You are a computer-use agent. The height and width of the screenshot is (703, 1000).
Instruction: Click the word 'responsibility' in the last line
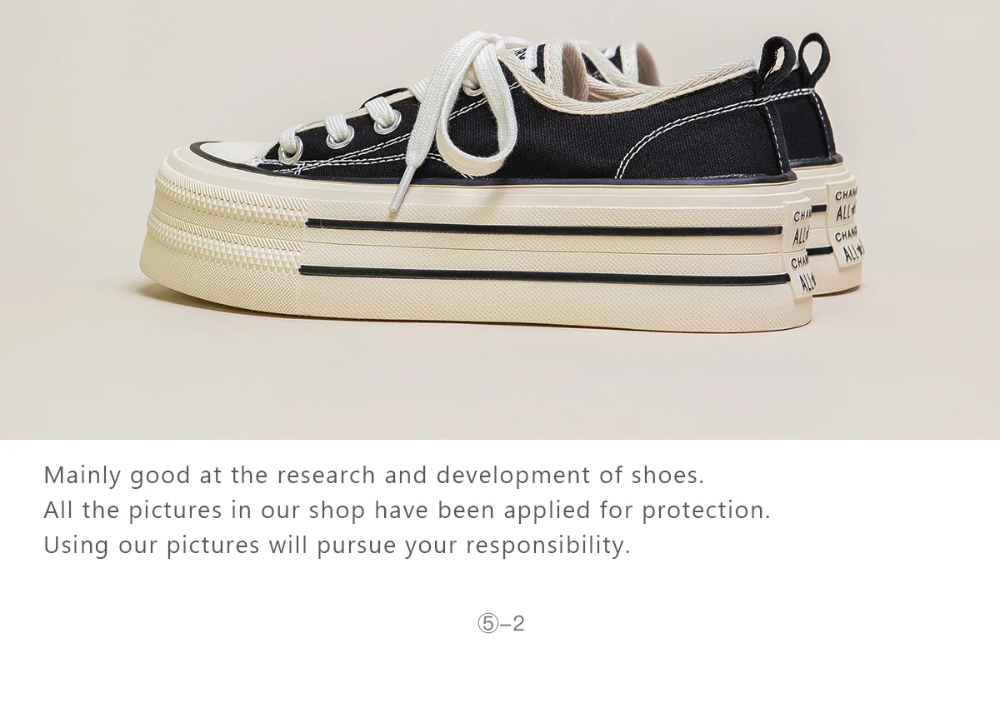pyautogui.click(x=547, y=546)
